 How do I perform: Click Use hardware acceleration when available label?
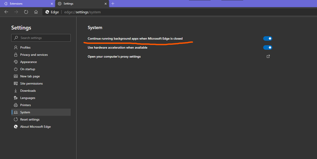tap(118, 48)
